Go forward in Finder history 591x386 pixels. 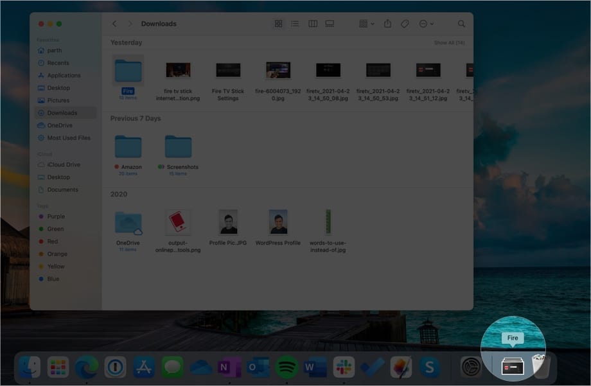click(x=130, y=24)
